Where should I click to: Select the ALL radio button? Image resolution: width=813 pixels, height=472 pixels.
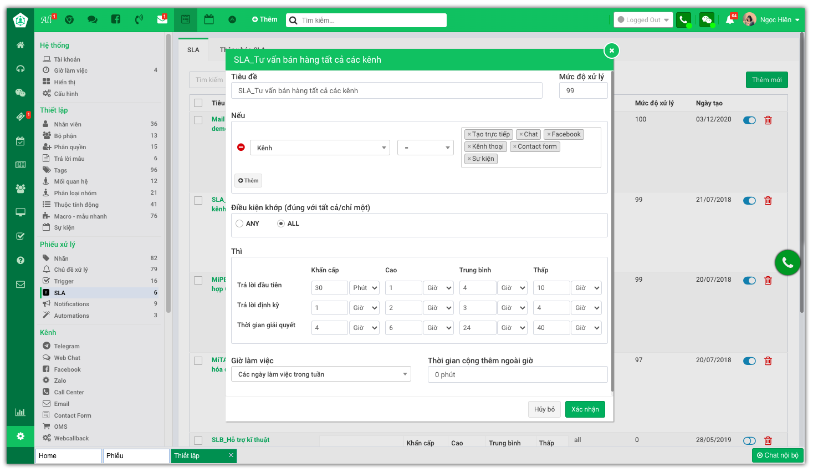click(x=281, y=224)
